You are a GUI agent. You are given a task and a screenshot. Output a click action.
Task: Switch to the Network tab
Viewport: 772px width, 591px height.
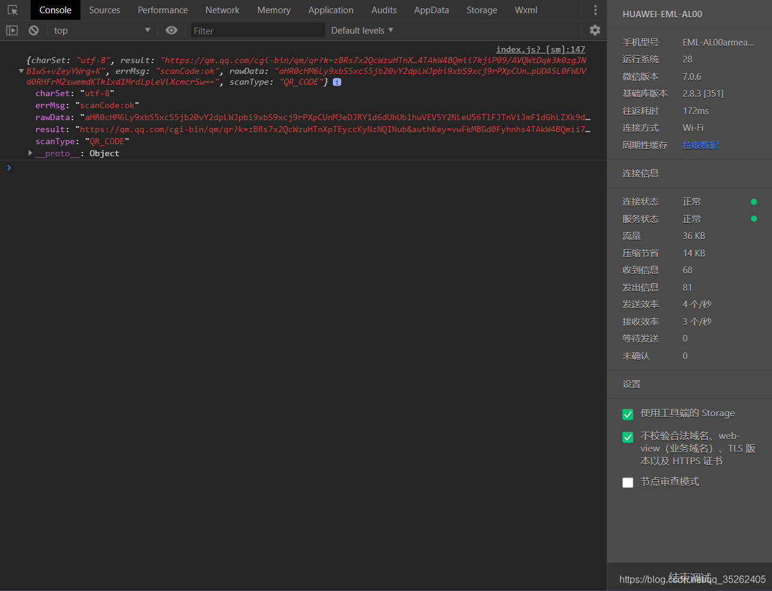coord(222,10)
